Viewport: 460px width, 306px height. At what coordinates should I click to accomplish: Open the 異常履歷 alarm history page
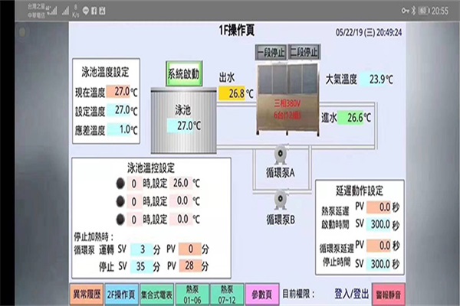pos(87,295)
